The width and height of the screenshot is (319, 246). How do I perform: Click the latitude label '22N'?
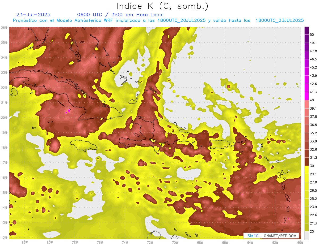point(4,88)
